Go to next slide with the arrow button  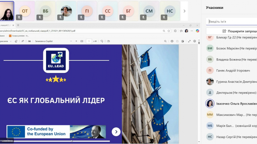pos(116,132)
